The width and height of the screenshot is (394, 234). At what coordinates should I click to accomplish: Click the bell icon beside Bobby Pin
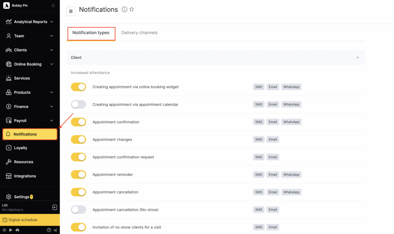click(x=53, y=6)
